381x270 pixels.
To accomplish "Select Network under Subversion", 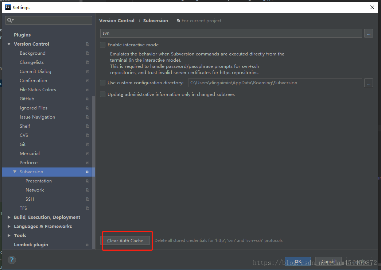I will (35, 190).
